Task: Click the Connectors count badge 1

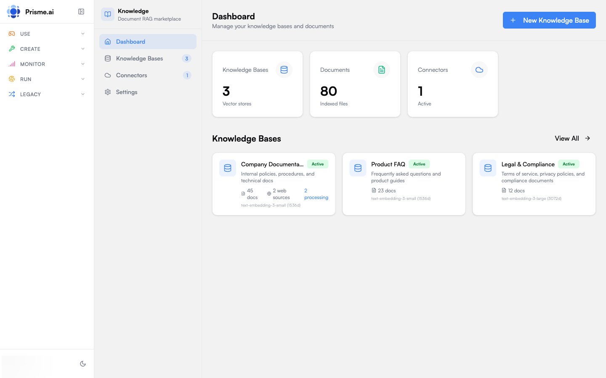Action: pyautogui.click(x=187, y=75)
